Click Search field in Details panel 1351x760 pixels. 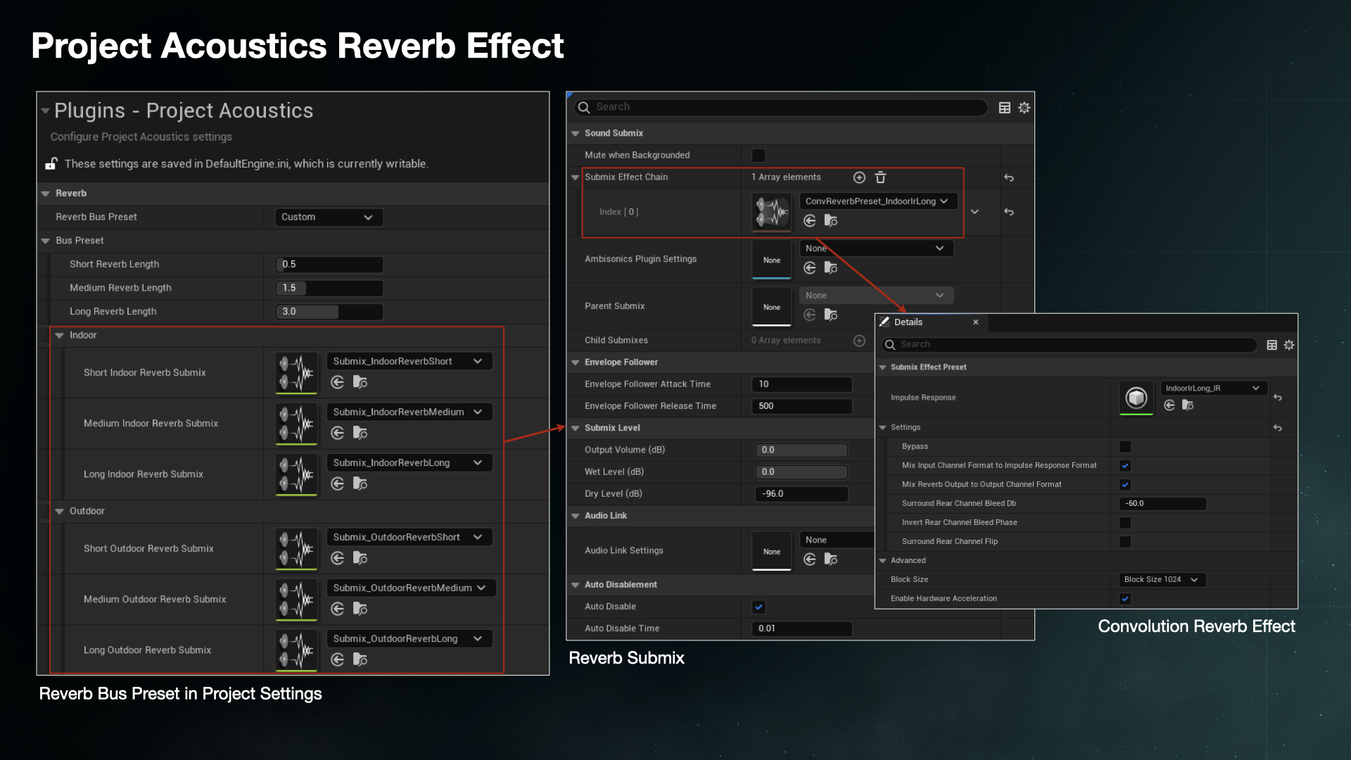coord(1070,345)
